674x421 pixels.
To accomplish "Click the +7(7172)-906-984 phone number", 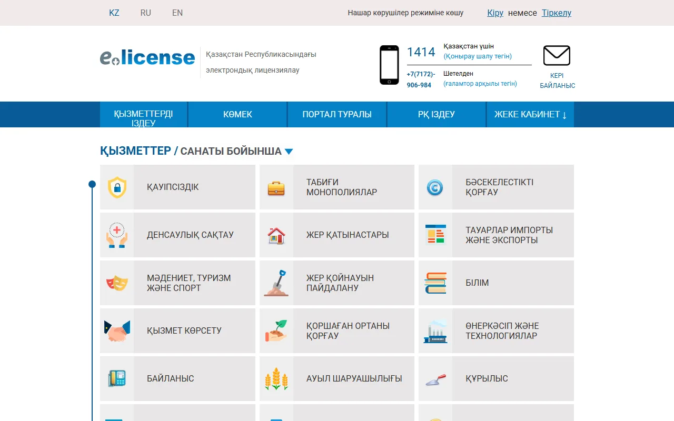I will pos(421,79).
